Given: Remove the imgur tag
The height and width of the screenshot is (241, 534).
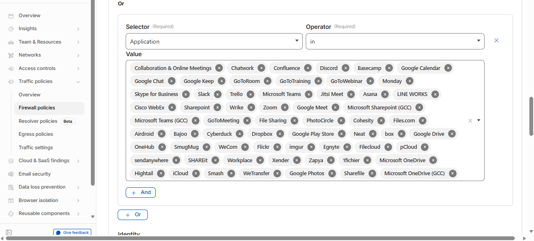Looking at the screenshot, I should point(311,147).
